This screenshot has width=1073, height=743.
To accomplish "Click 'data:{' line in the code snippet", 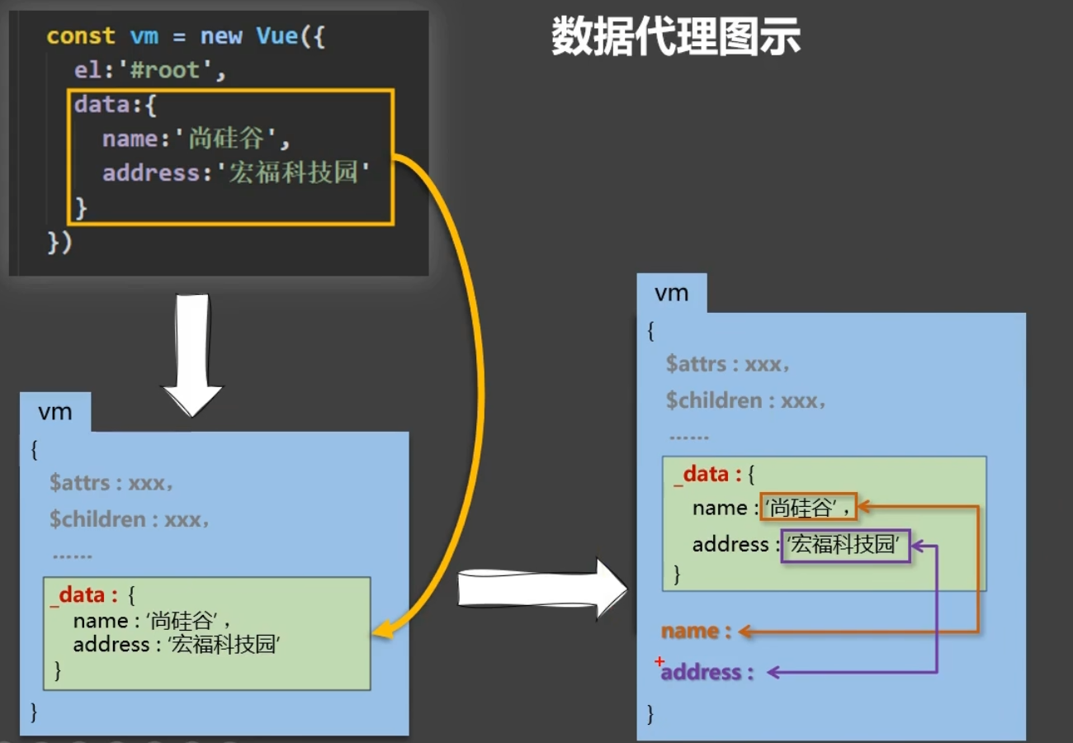I will click(116, 105).
